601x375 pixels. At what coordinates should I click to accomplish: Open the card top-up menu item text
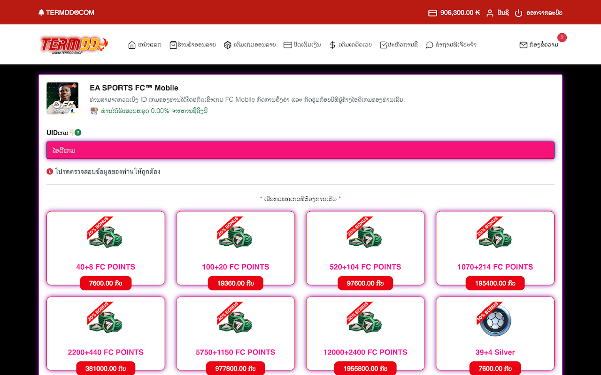[307, 45]
